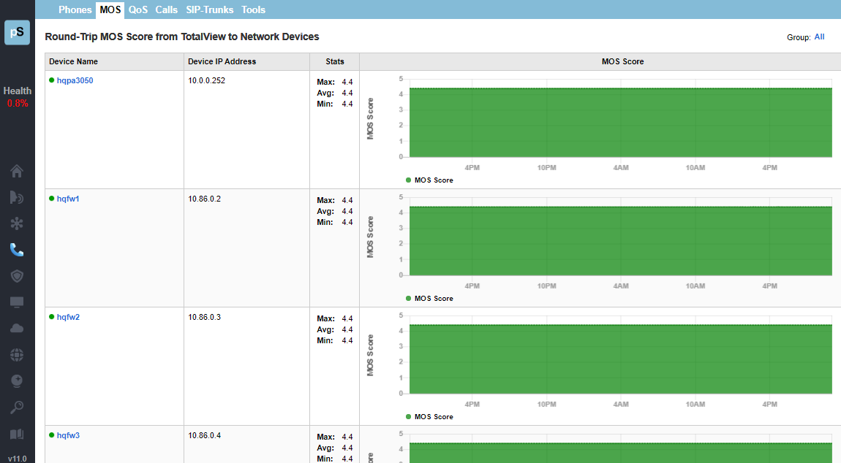Select the monitor icon in sidebar
The width and height of the screenshot is (841, 463).
(x=17, y=302)
